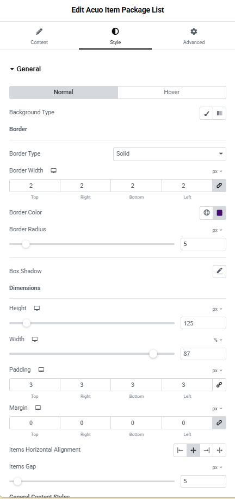Toggle Padding linked values
The image size is (235, 499).
219,385
